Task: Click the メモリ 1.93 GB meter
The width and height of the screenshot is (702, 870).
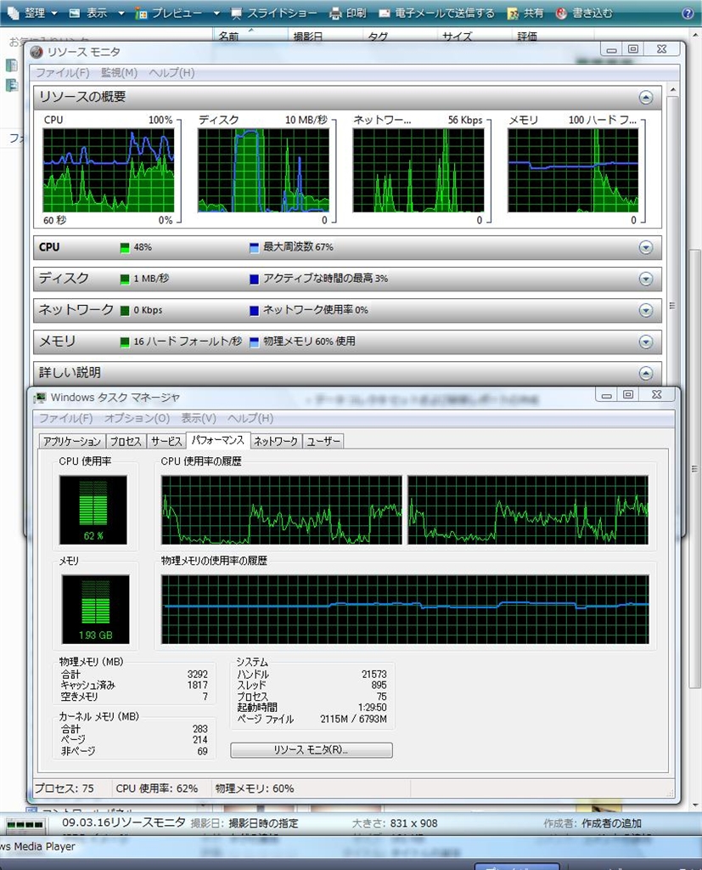Action: 95,609
